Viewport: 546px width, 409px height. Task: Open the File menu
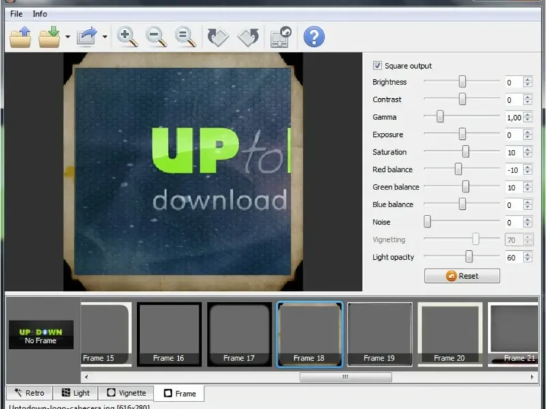pos(16,14)
